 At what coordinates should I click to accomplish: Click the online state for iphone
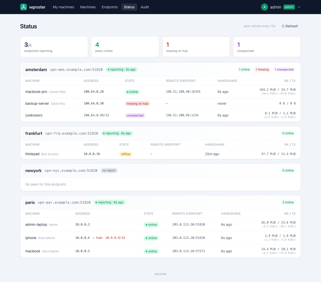151,238
